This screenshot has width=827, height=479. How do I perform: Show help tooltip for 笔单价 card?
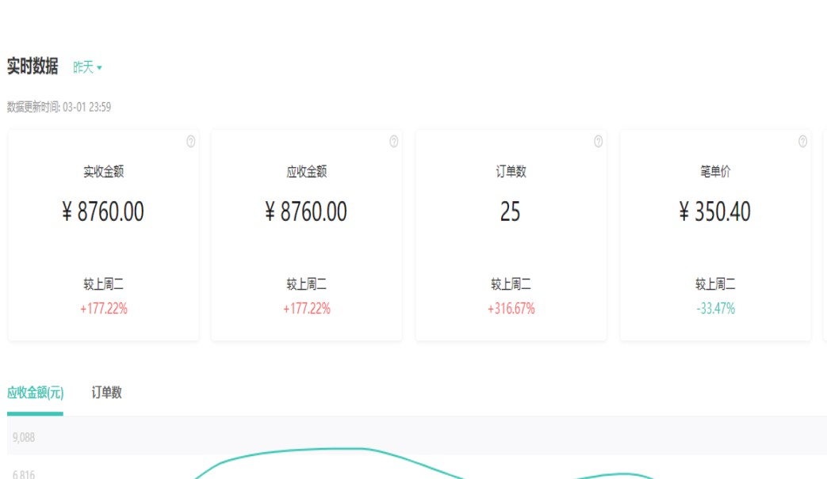click(x=802, y=142)
